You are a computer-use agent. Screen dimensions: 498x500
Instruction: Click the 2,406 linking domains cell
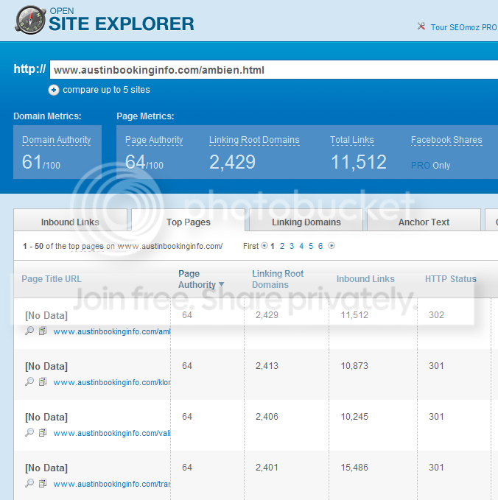pyautogui.click(x=267, y=417)
